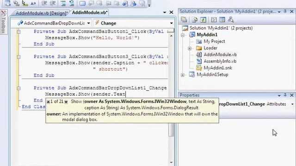Comment out the selected lines
Screen dimensions: 296x166
coord(63,3)
